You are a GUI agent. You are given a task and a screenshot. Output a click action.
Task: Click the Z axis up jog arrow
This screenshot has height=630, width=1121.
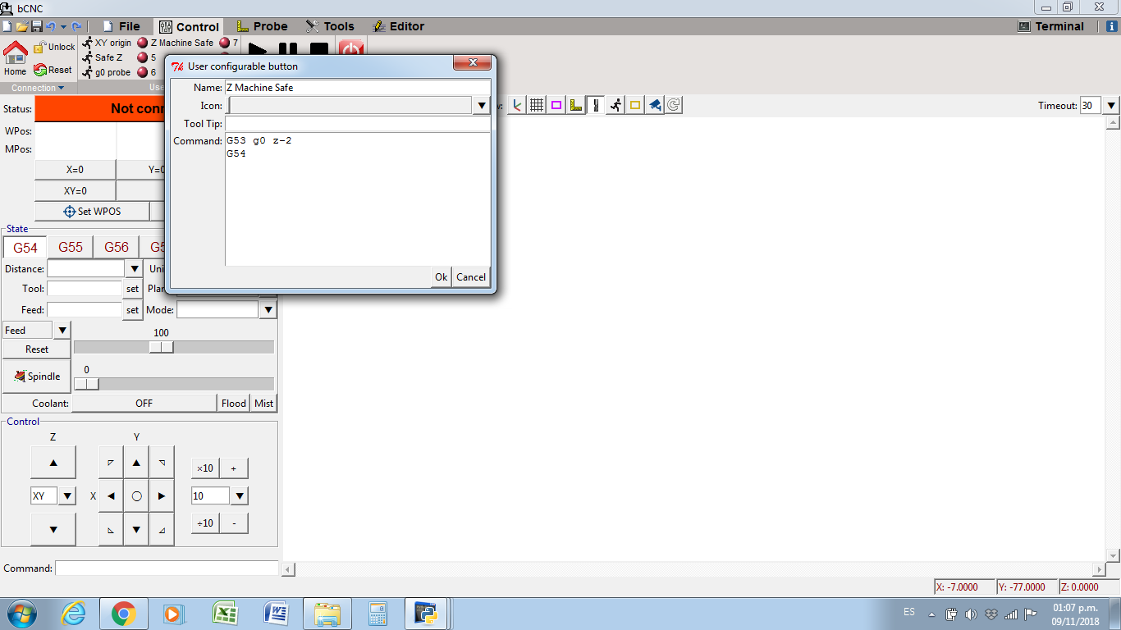(x=53, y=463)
